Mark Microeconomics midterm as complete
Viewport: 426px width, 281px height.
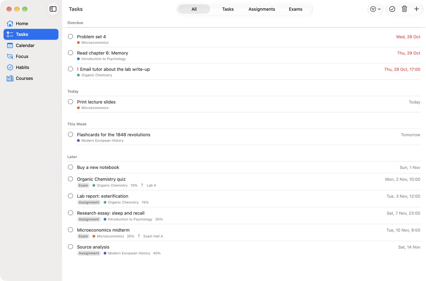[x=70, y=230]
